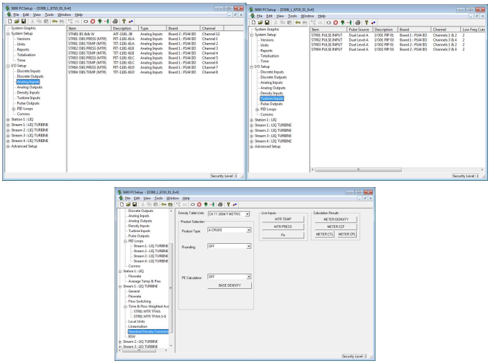Click the METER CPL button
Screen dimensions: 490x363
pos(347,234)
